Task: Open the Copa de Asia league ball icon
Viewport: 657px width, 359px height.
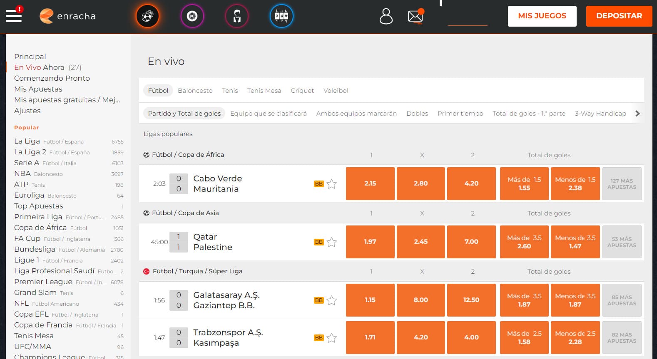Action: coord(146,213)
